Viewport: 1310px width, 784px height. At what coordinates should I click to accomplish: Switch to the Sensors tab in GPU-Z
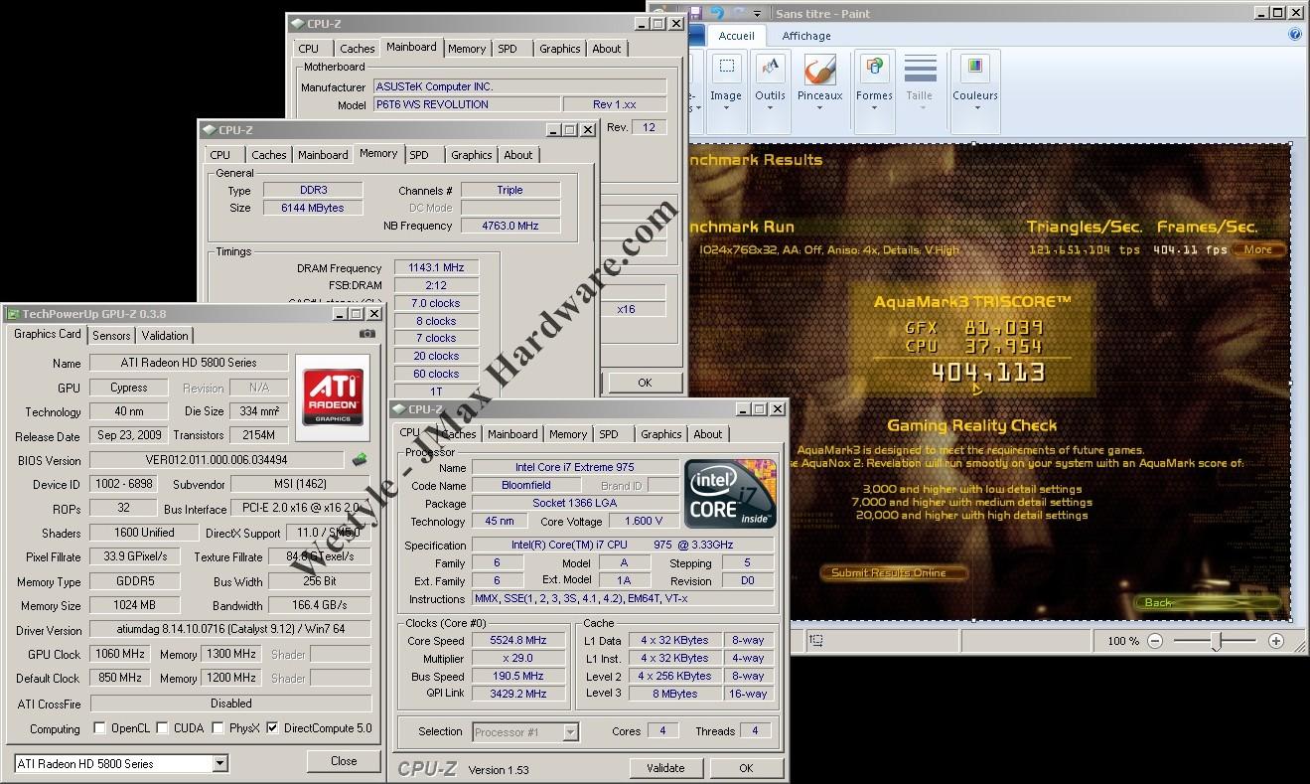pos(112,336)
